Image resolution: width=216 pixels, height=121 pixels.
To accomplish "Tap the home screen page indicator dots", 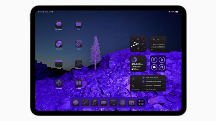I will pos(108,94).
